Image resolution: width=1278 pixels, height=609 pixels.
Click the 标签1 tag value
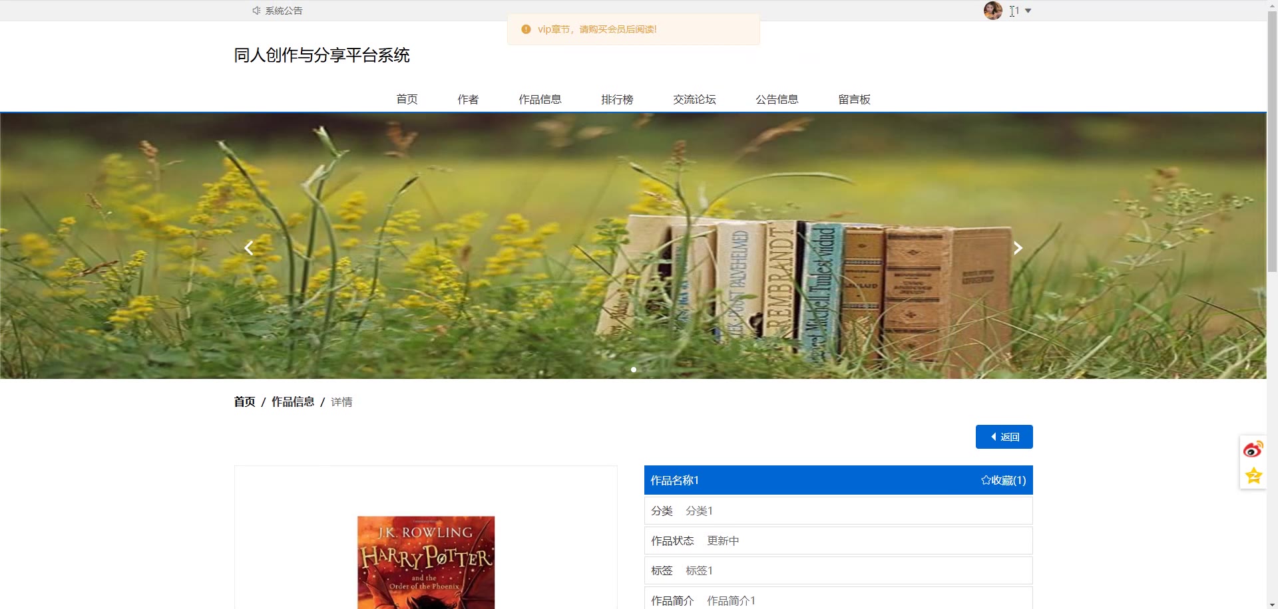[699, 570]
